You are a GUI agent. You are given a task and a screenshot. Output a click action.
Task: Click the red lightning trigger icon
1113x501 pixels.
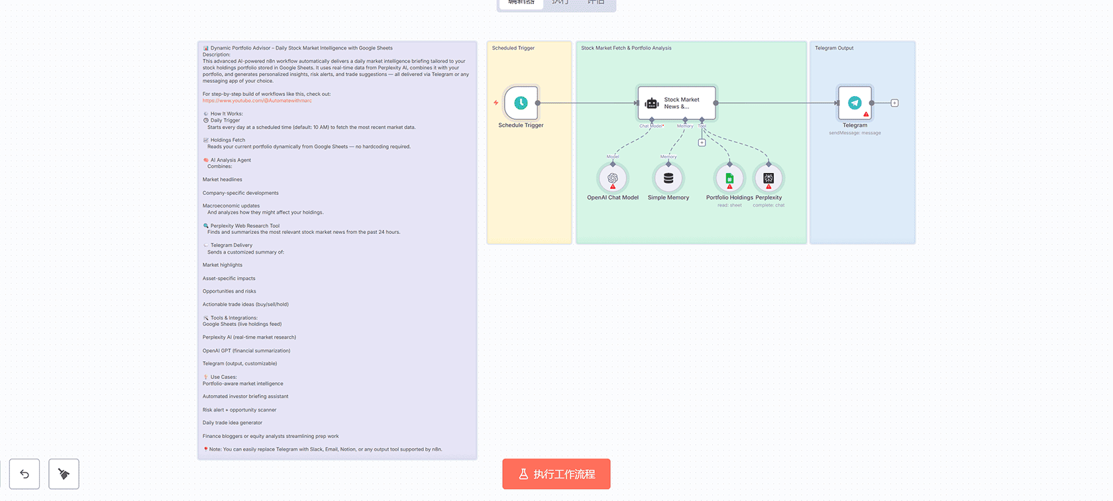click(x=496, y=103)
